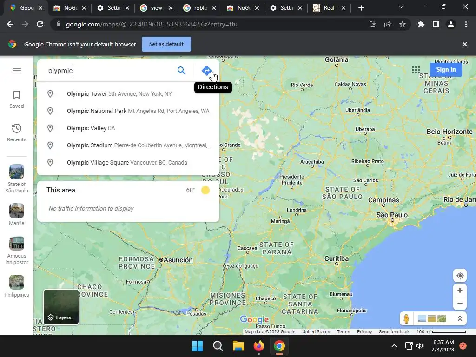Open the Google Maps hamburger menu
This screenshot has width=476, height=357.
(17, 71)
